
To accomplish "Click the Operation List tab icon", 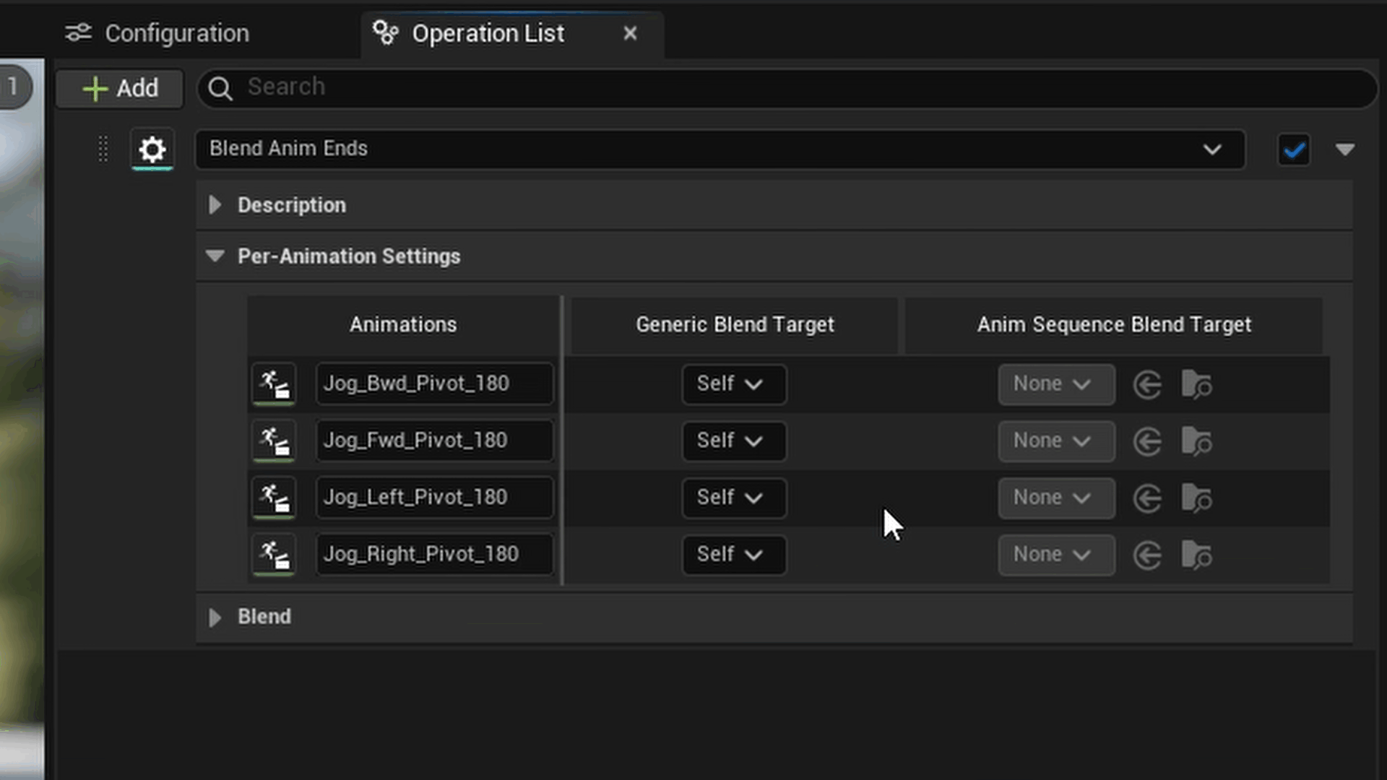I will tap(385, 32).
